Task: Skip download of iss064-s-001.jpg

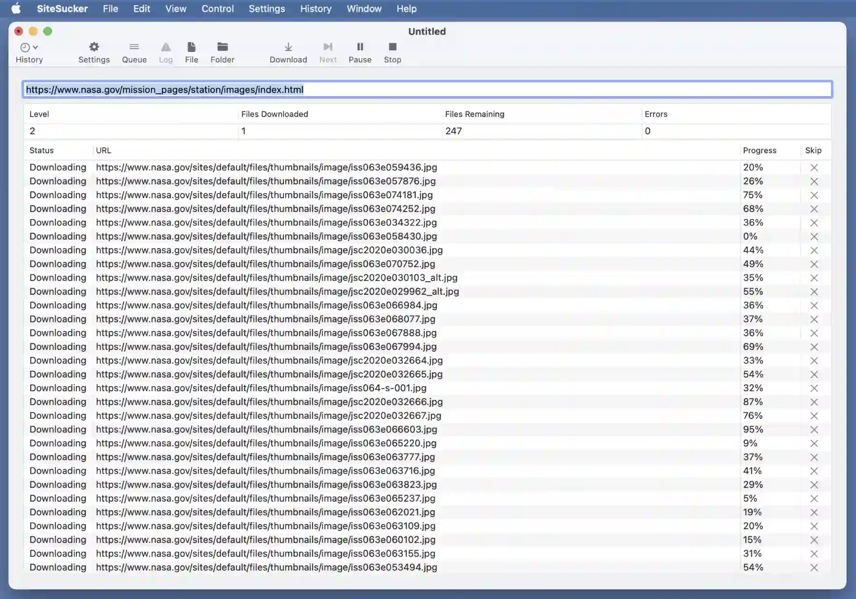Action: click(x=814, y=388)
